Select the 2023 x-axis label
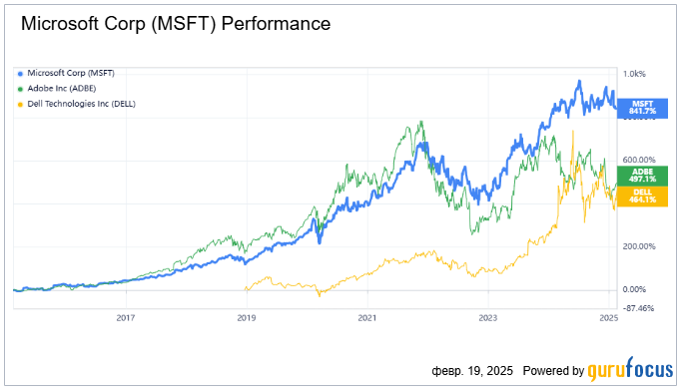This screenshot has height=390, width=681. (x=487, y=318)
